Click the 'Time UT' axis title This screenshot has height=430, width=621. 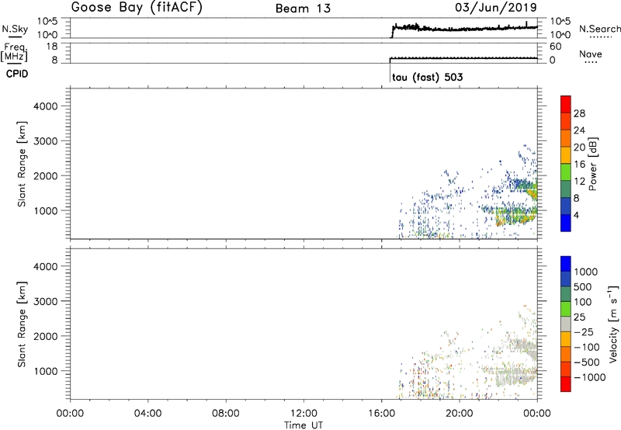click(304, 425)
